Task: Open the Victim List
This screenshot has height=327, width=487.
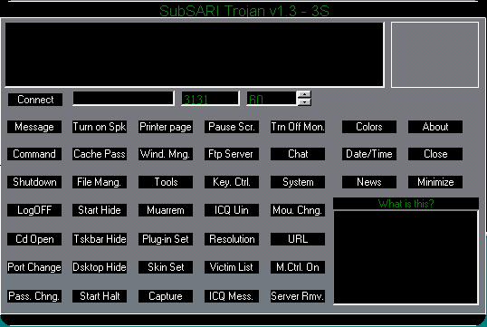Action: [232, 267]
